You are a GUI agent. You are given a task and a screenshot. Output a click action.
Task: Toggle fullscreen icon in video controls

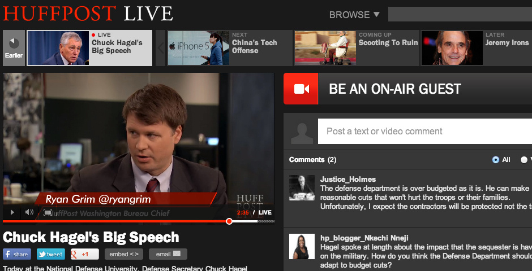pyautogui.click(x=48, y=212)
